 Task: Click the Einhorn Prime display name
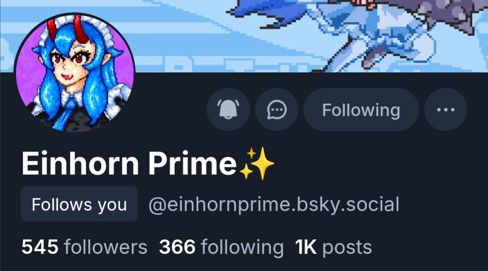coord(129,164)
